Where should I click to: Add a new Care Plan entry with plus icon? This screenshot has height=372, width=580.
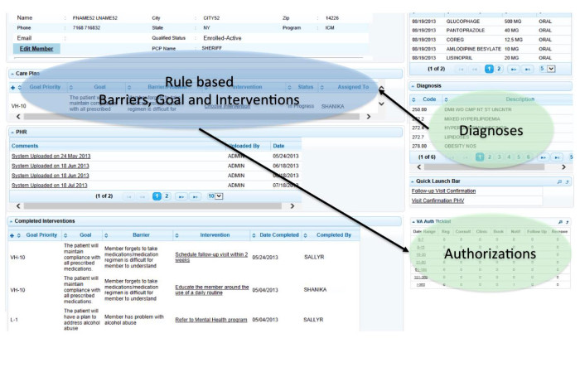point(13,88)
